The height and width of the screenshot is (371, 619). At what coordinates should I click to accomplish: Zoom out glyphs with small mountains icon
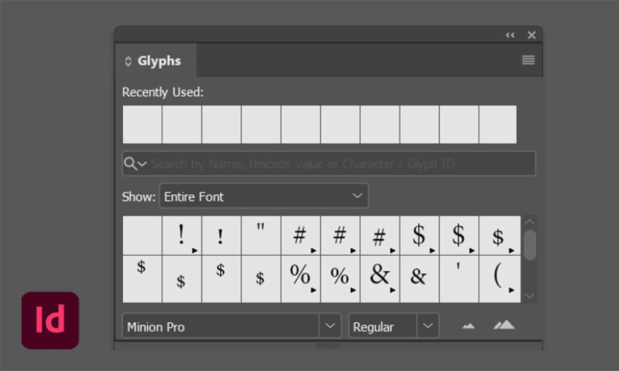point(468,326)
